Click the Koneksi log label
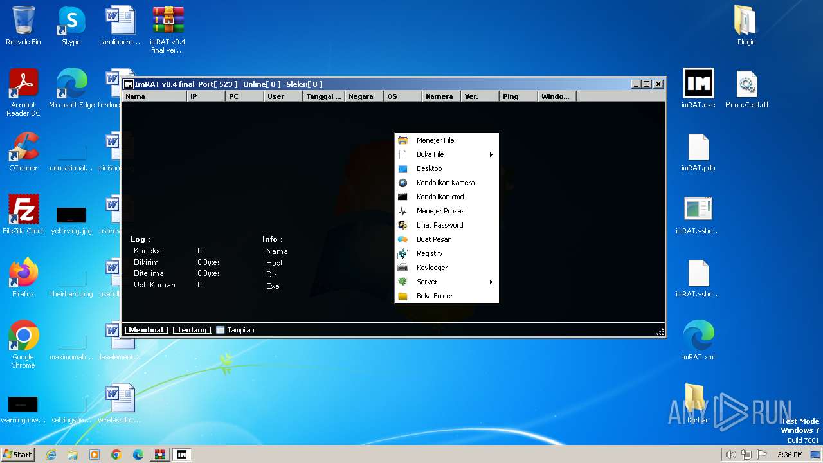Viewport: 823px width, 463px height. pos(148,251)
